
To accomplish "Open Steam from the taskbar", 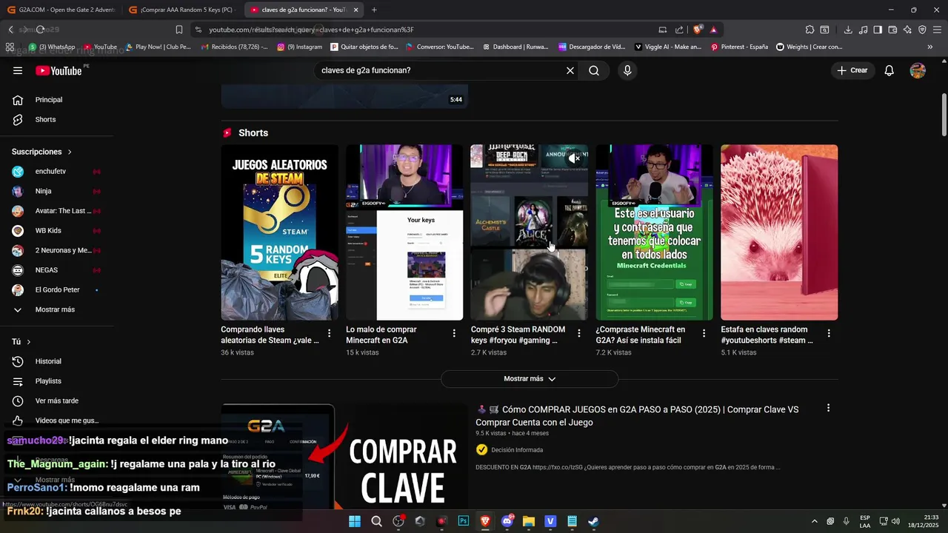I will click(594, 521).
